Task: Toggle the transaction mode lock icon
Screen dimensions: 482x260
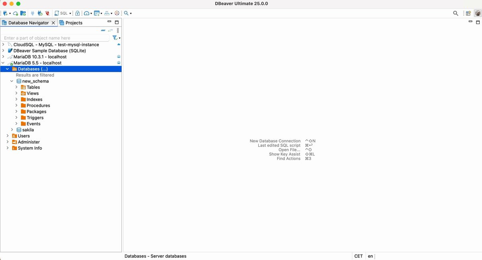Action: point(78,13)
